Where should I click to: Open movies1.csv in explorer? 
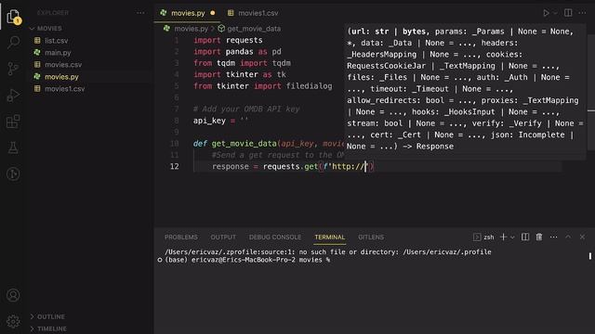point(64,89)
